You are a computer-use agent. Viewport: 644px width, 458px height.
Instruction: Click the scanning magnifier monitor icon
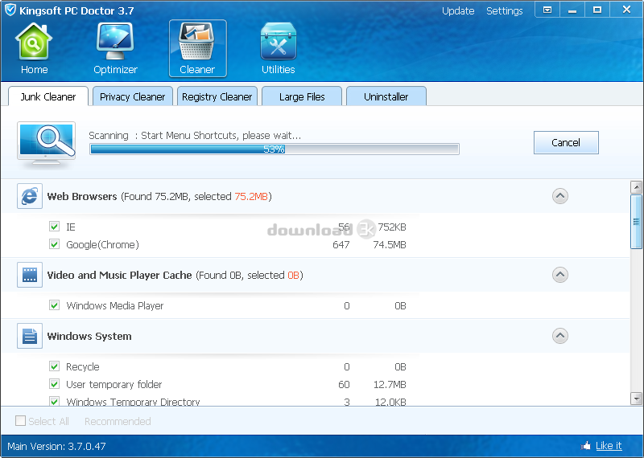click(x=47, y=145)
